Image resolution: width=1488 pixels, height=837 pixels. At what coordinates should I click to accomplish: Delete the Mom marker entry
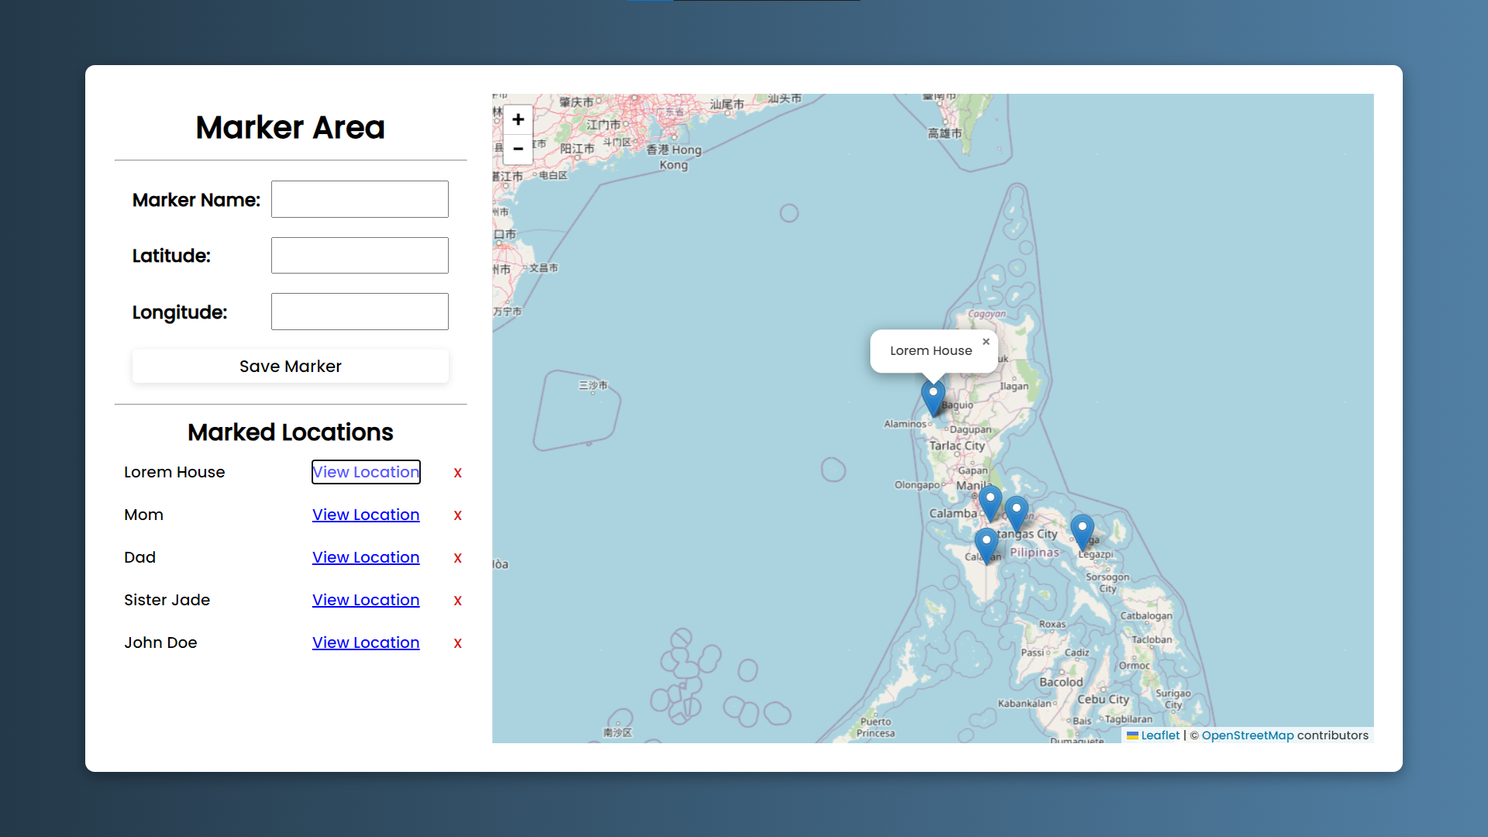pyautogui.click(x=458, y=515)
